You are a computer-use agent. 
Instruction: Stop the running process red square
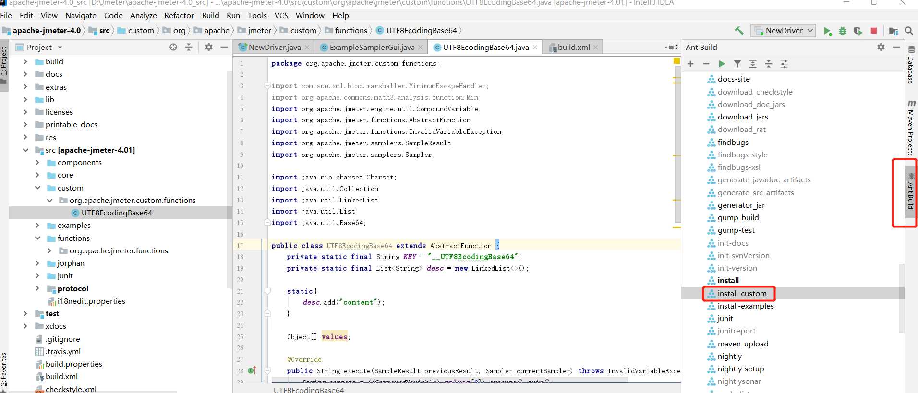[874, 31]
